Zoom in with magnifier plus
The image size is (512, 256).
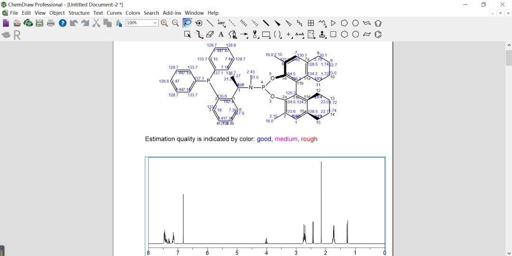click(164, 23)
